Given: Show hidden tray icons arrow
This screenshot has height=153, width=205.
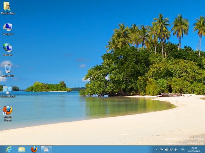Looking at the screenshot, I should [157, 150].
